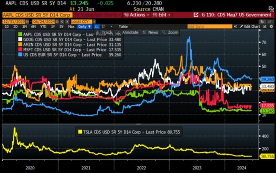Click TSLA CDS legend label

(132, 132)
